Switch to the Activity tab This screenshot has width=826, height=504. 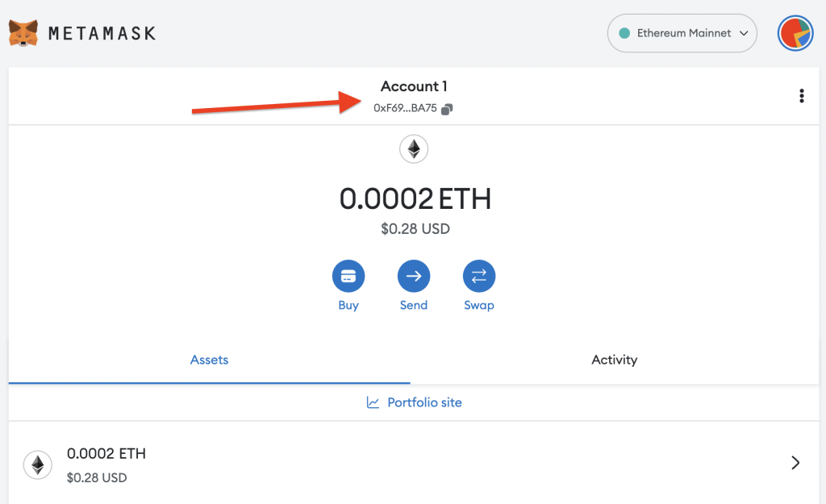[x=614, y=360]
